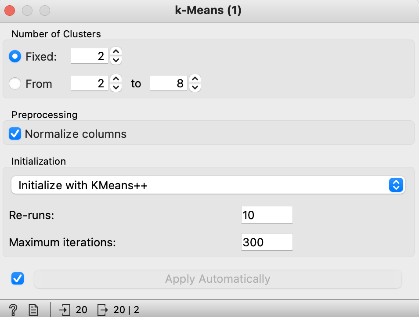The width and height of the screenshot is (419, 317).
Task: Click the input data arrow icon
Action: point(65,310)
